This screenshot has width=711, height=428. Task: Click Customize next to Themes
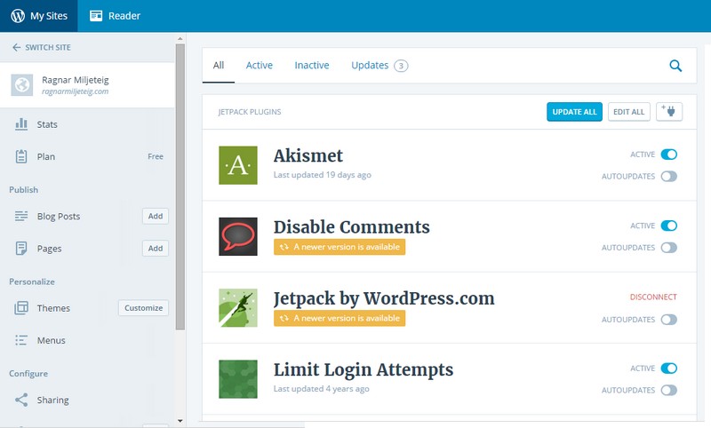[143, 308]
